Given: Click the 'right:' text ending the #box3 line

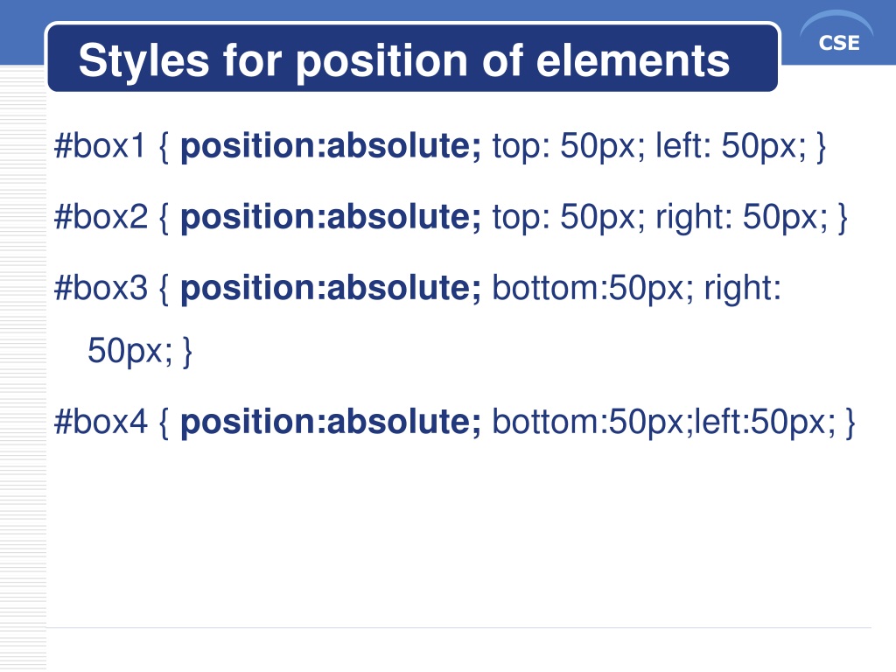Looking at the screenshot, I should pos(742,289).
